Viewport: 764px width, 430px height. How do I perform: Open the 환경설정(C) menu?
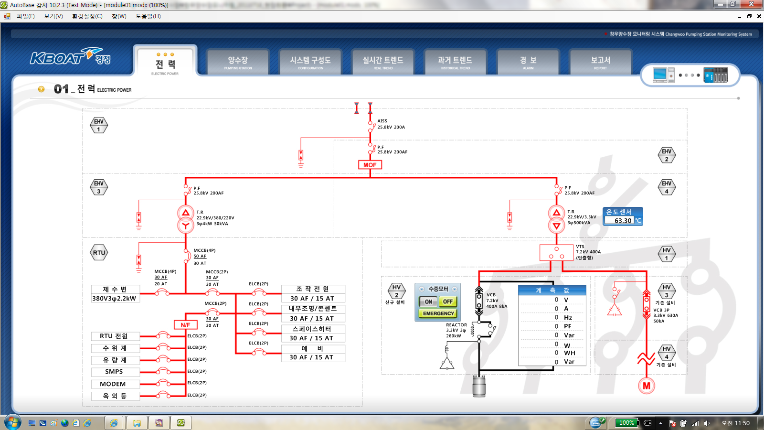point(87,16)
